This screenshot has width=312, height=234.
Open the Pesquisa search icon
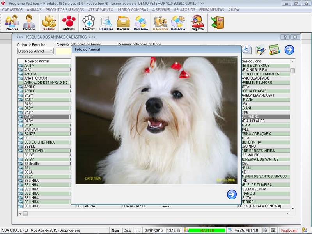coord(106,23)
